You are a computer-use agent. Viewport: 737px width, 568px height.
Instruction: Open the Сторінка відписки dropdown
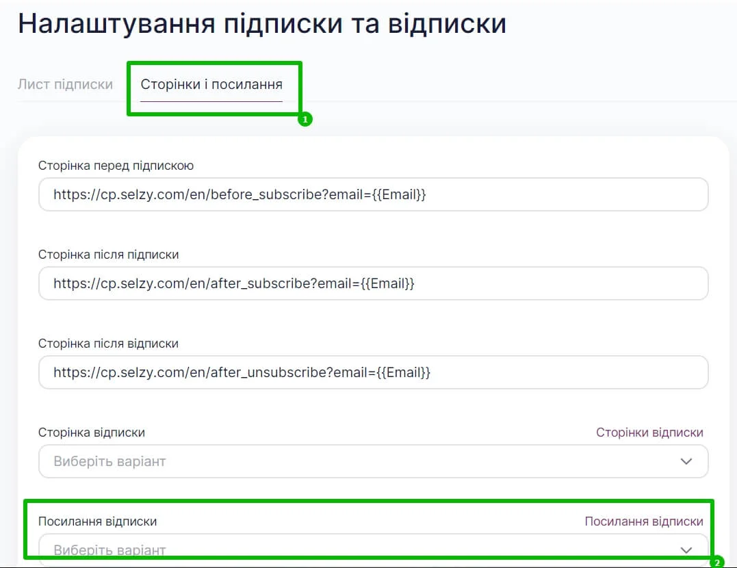pos(373,461)
